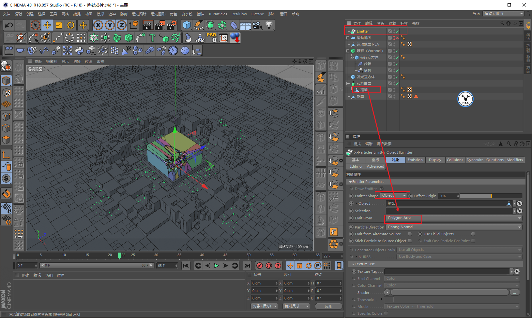This screenshot has height=318, width=532.
Task: Open the 启动(用户) layout dropdown
Action: 503,14
